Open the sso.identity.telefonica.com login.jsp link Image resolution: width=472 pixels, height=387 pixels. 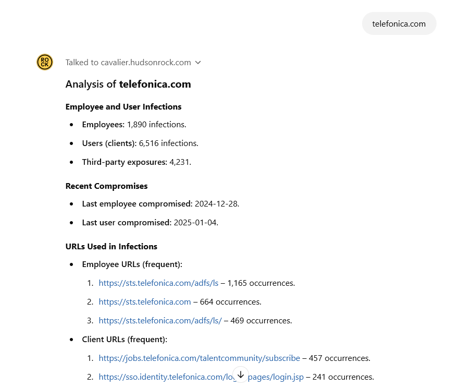coord(201,377)
